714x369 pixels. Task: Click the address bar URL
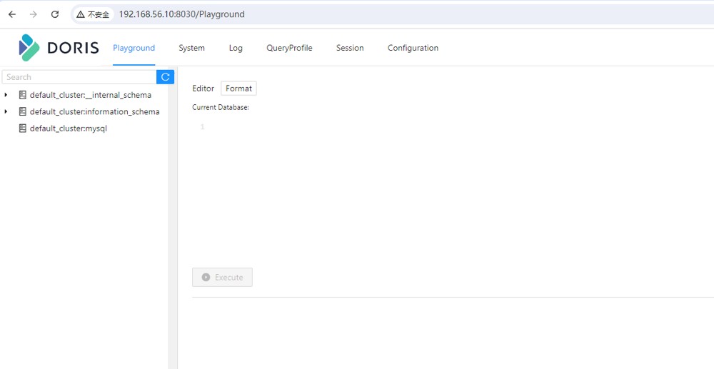coord(181,14)
